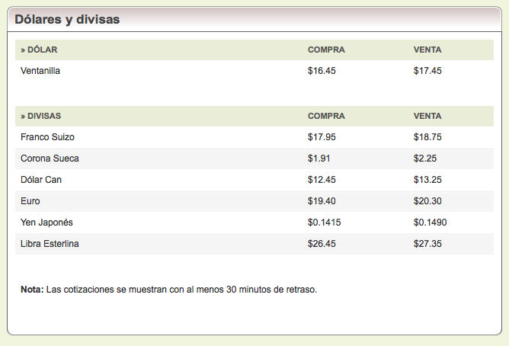Screen dimensions: 509x346
Task: Select COMPRA column header in Divisas table
Action: (x=326, y=116)
